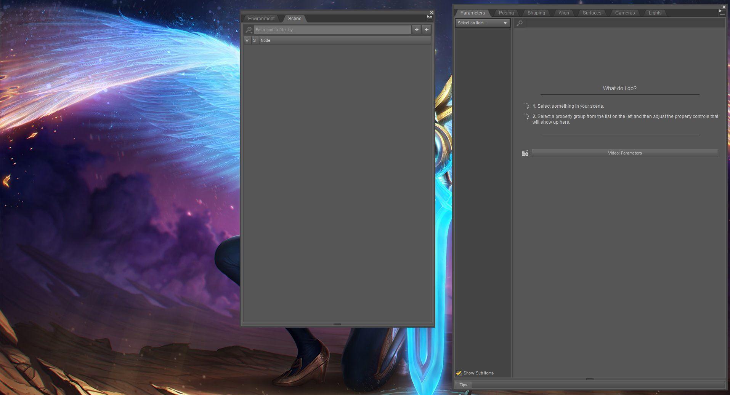Close the Parameters pane group
The image size is (730, 395).
pos(724,7)
